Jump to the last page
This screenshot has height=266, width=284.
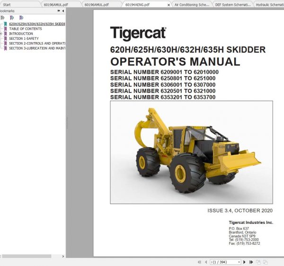251,262
